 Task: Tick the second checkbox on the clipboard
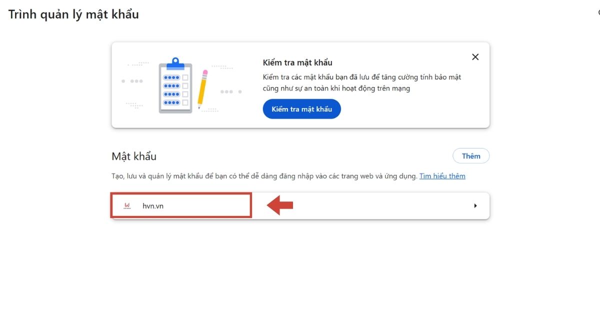185,85
